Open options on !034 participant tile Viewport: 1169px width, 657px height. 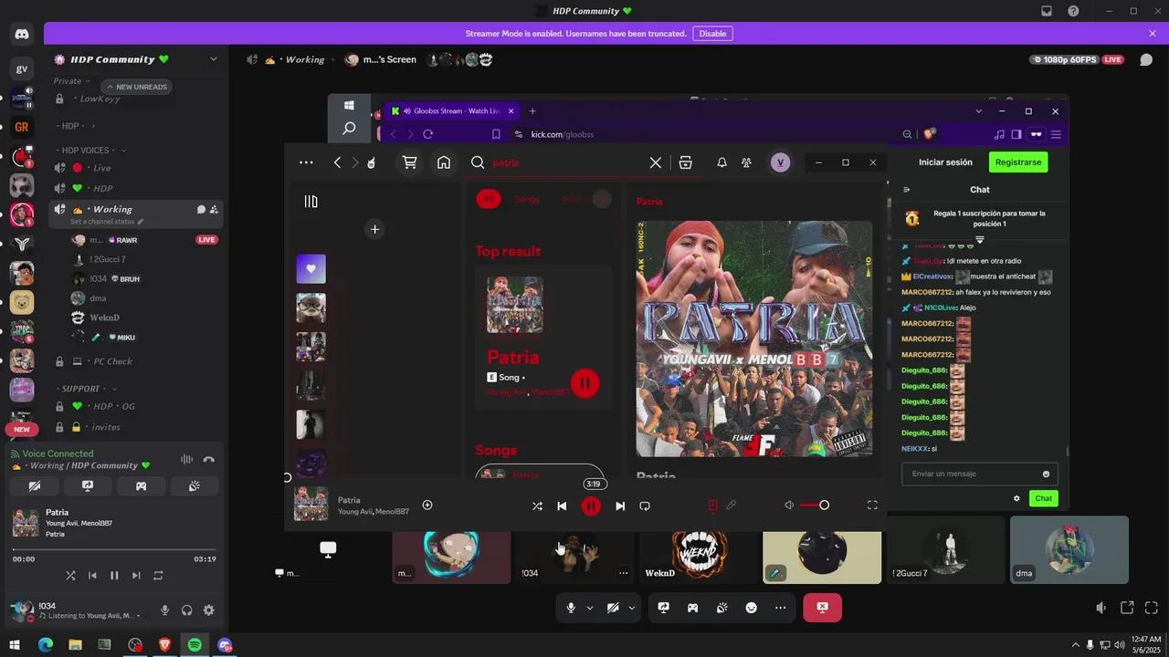click(x=624, y=573)
